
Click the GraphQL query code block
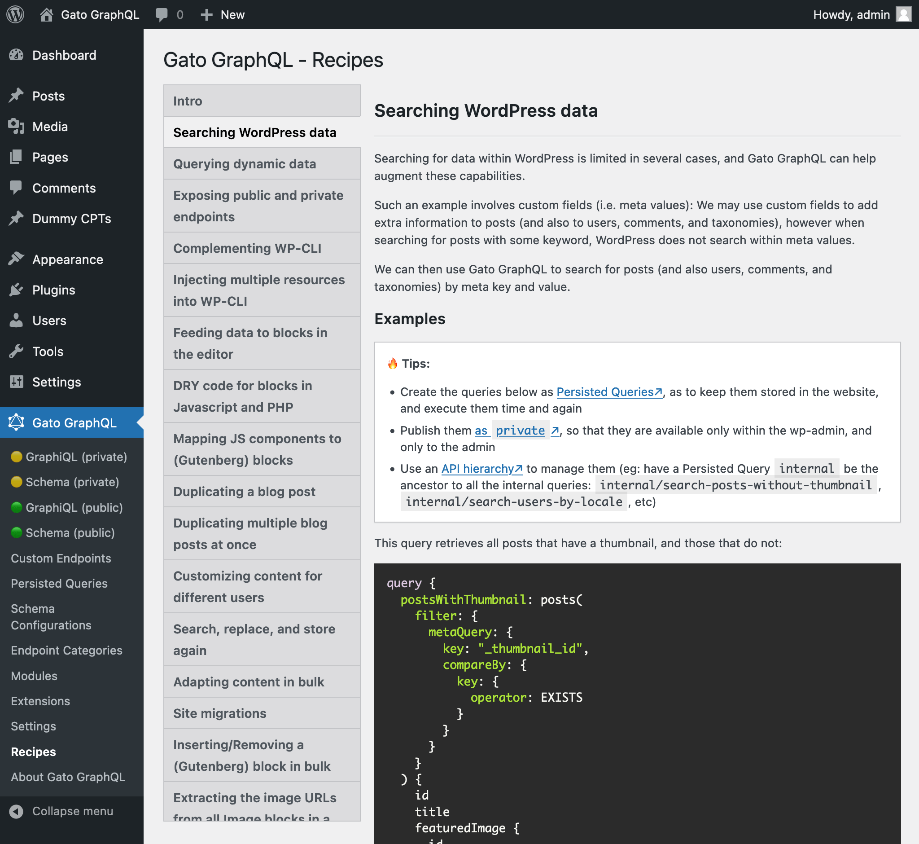tap(637, 703)
